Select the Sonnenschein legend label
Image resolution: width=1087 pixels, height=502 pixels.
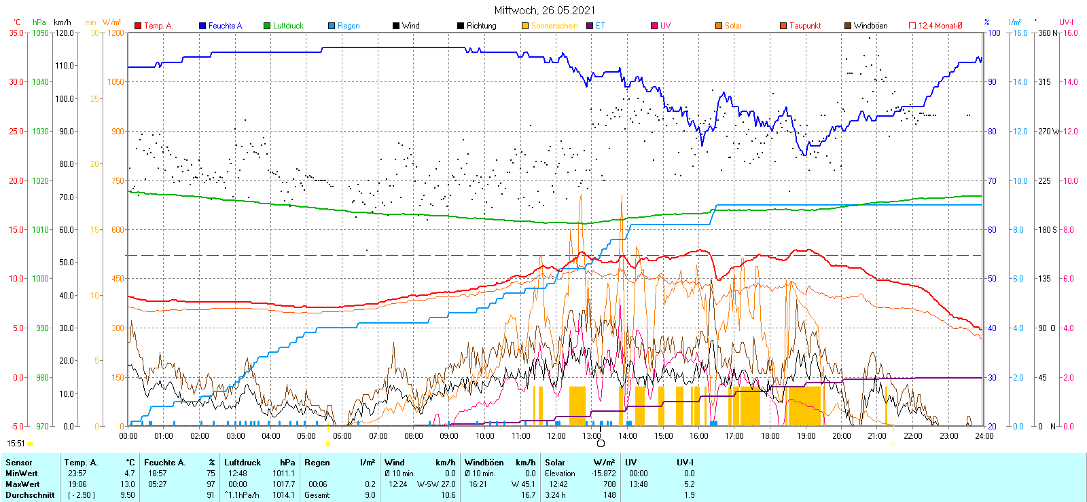(554, 26)
